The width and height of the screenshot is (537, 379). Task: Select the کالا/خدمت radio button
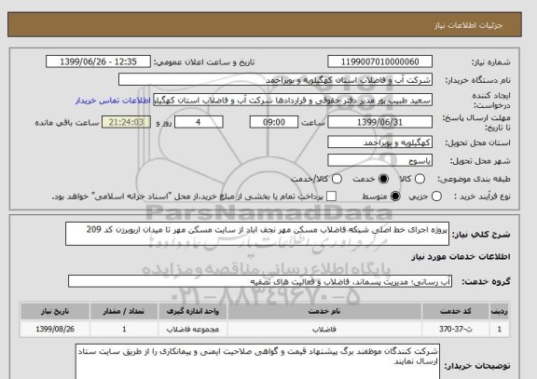[x=337, y=179]
